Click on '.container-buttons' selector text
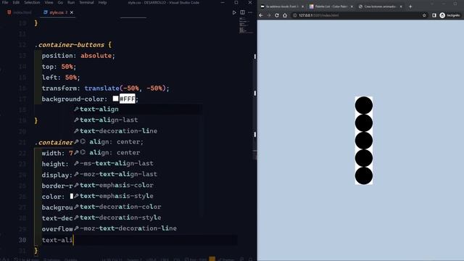The width and height of the screenshot is (464, 261). tap(70, 45)
